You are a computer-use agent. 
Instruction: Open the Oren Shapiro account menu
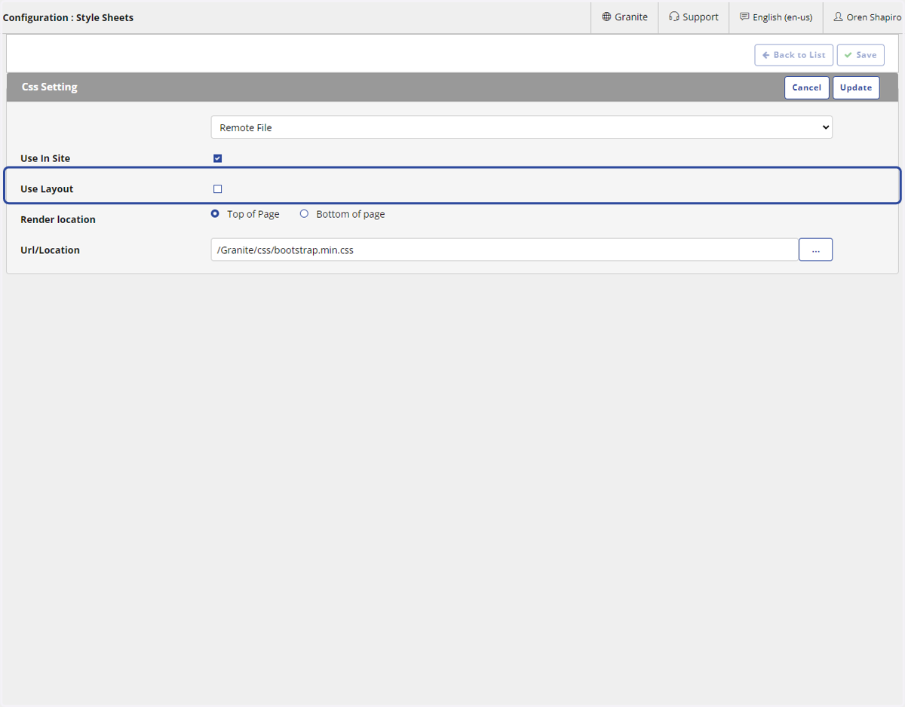(x=867, y=17)
